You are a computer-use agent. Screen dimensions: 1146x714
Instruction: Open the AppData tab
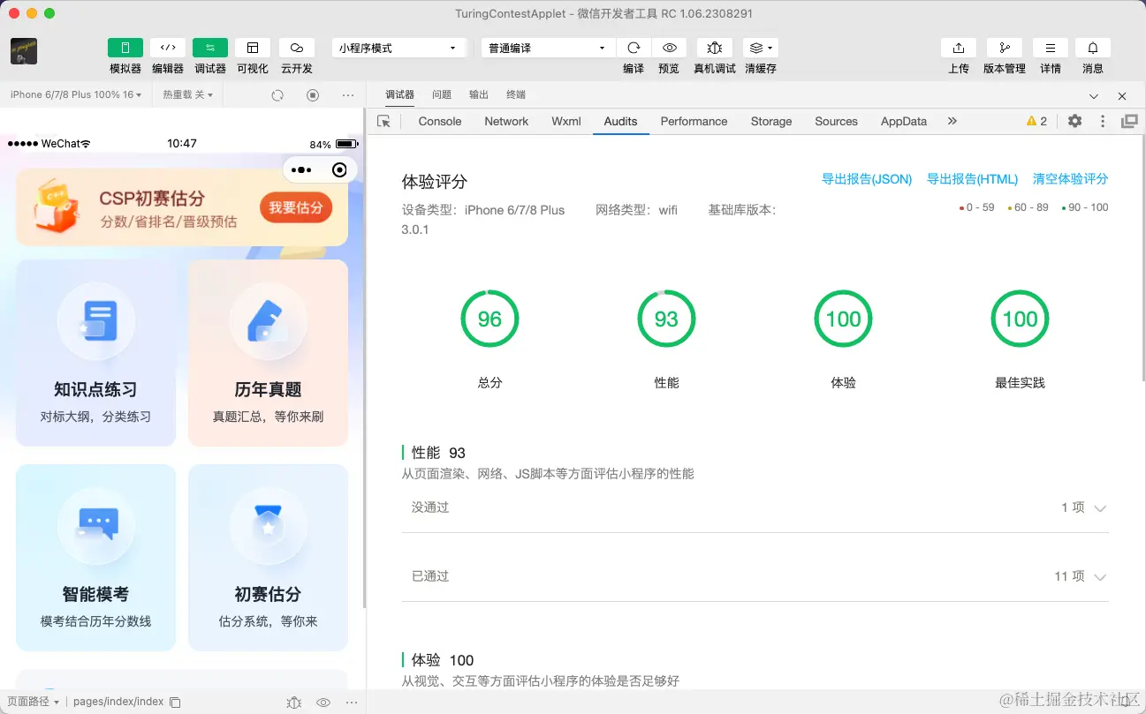tap(904, 121)
